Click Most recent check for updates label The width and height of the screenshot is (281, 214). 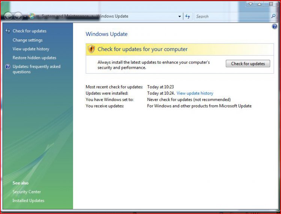pos(114,87)
